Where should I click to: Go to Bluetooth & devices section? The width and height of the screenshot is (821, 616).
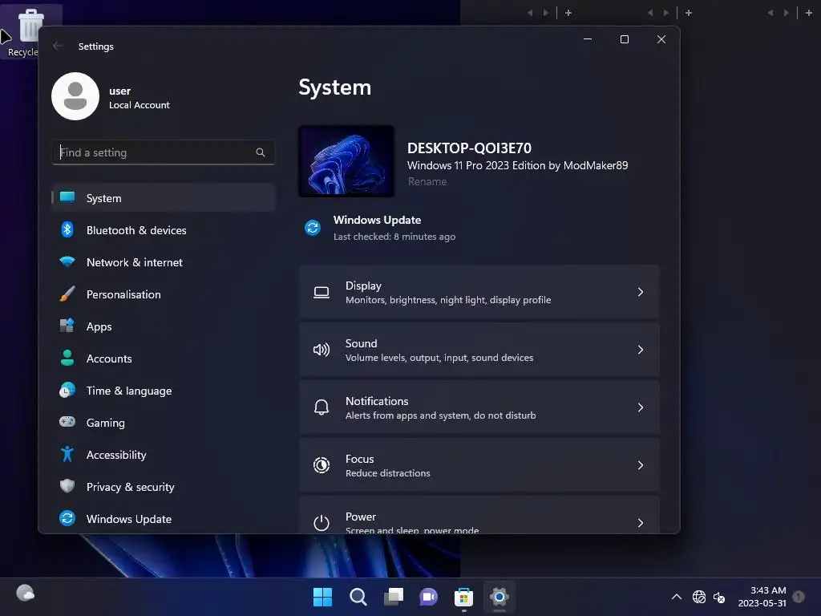[x=164, y=230]
